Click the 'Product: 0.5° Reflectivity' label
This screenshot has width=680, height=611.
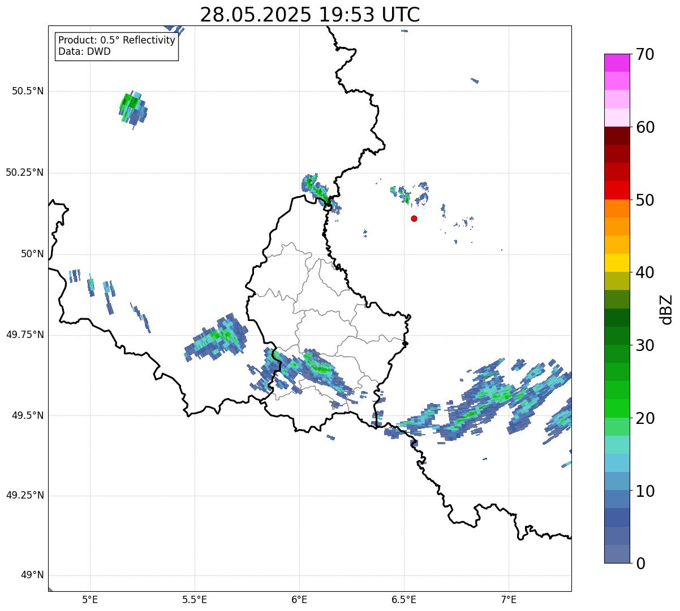pos(117,41)
